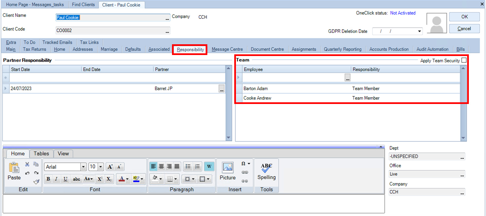Justify the paragraph text
The height and width of the screenshot is (216, 486).
point(177,166)
